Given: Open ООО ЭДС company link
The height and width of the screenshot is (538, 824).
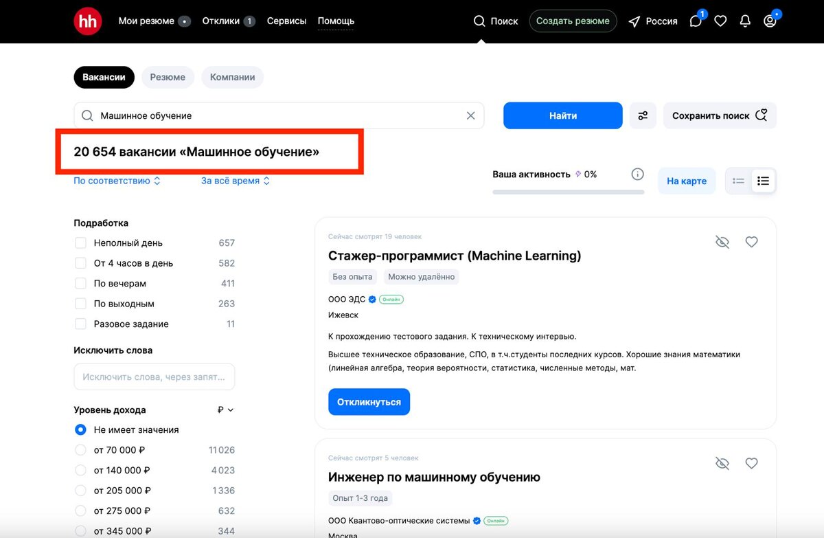Looking at the screenshot, I should tap(347, 299).
